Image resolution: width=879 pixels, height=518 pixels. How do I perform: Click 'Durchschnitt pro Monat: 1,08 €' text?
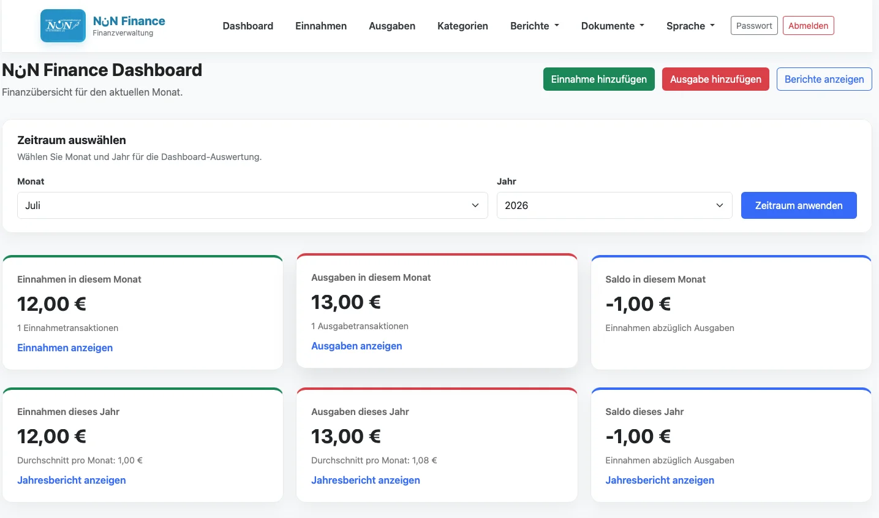pyautogui.click(x=374, y=460)
